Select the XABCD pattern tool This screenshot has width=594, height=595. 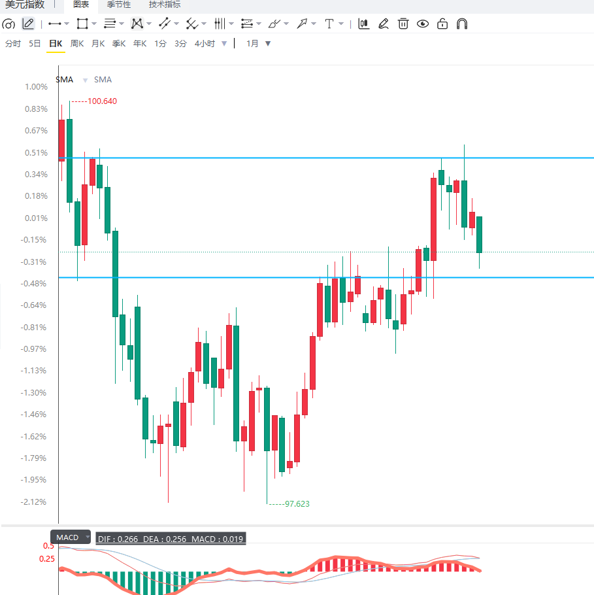point(137,24)
